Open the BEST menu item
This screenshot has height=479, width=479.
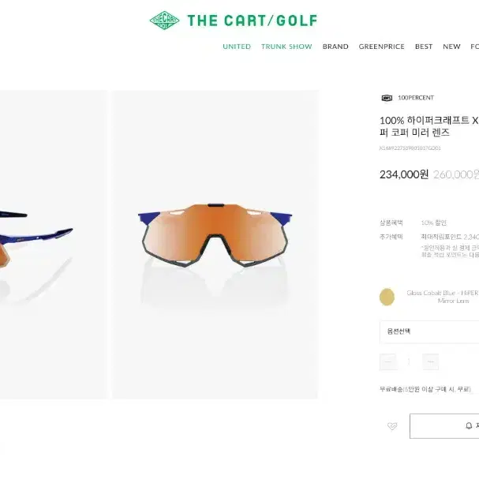click(x=424, y=47)
